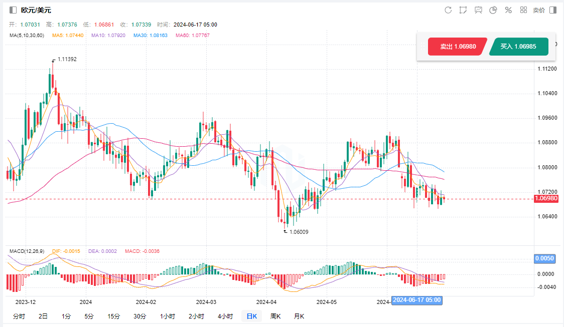The image size is (564, 327).
Task: Open the MA(5,10,30,60) indicator settings
Action: 27,35
